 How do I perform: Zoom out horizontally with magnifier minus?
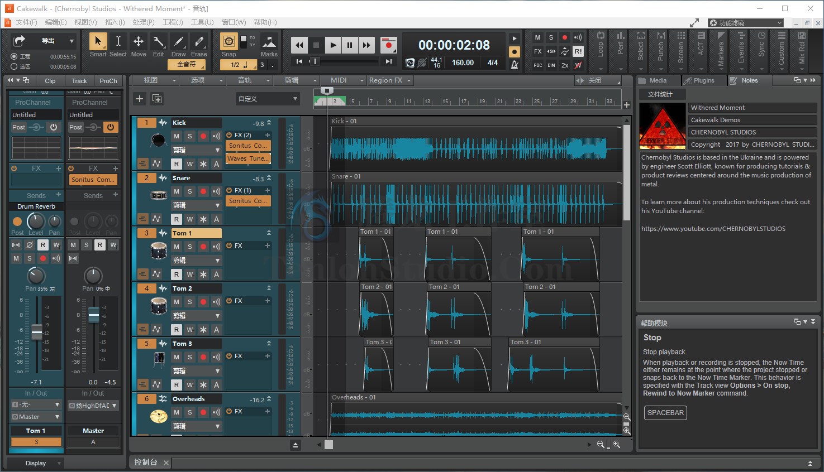pos(601,445)
